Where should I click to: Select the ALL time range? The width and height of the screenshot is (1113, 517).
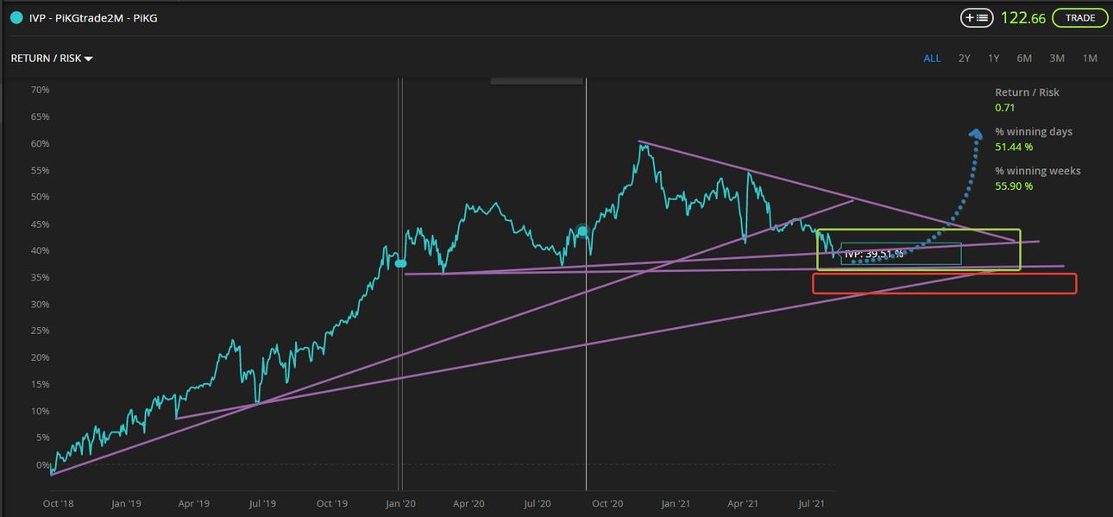point(932,59)
